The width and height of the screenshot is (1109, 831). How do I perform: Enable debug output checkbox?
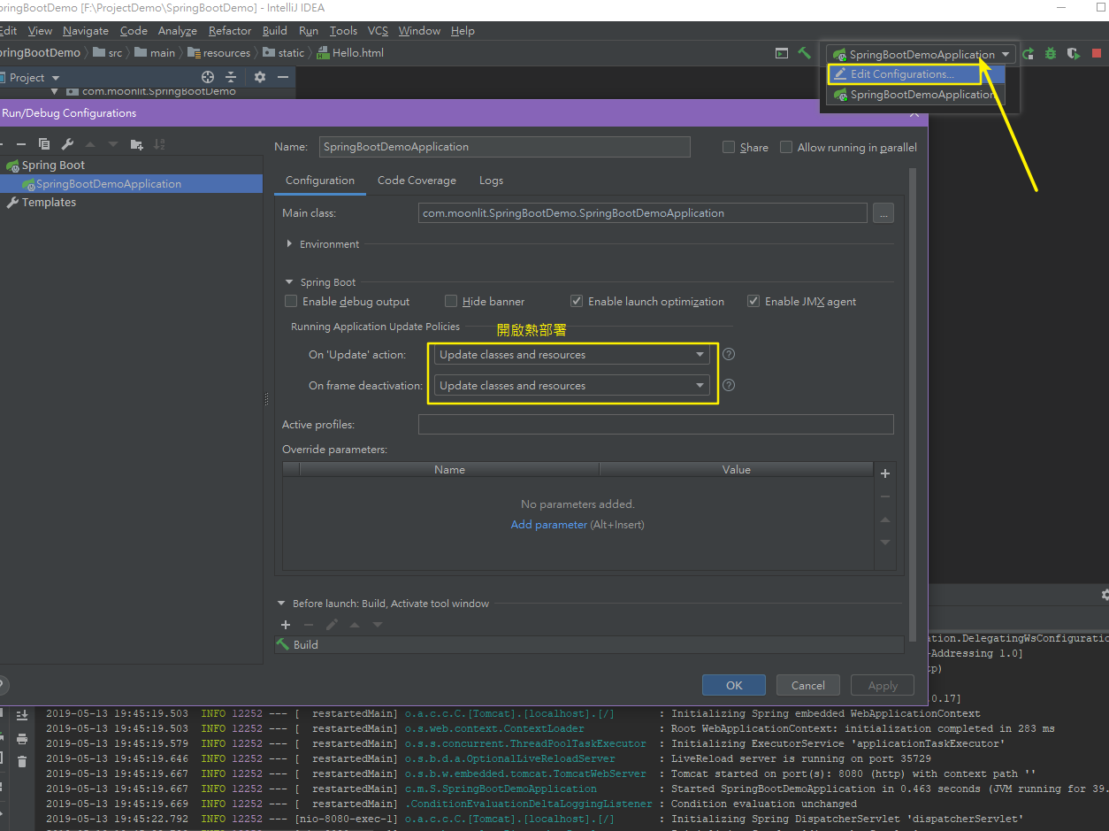[x=291, y=302]
